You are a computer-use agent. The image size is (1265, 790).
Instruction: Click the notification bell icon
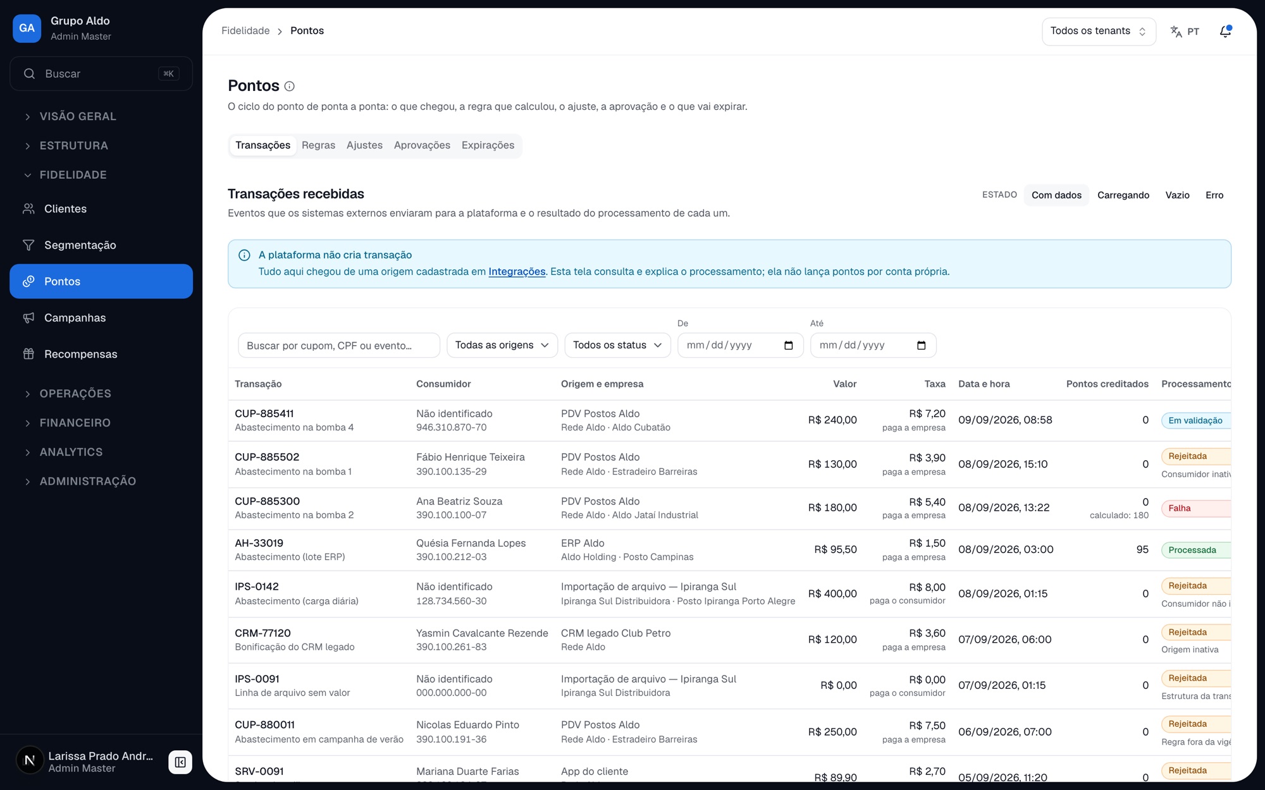tap(1225, 32)
